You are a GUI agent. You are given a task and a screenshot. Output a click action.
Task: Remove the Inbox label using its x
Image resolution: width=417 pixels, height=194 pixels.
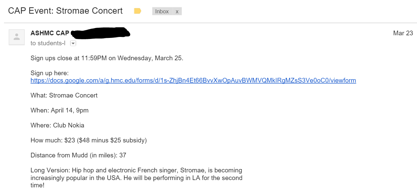point(177,11)
